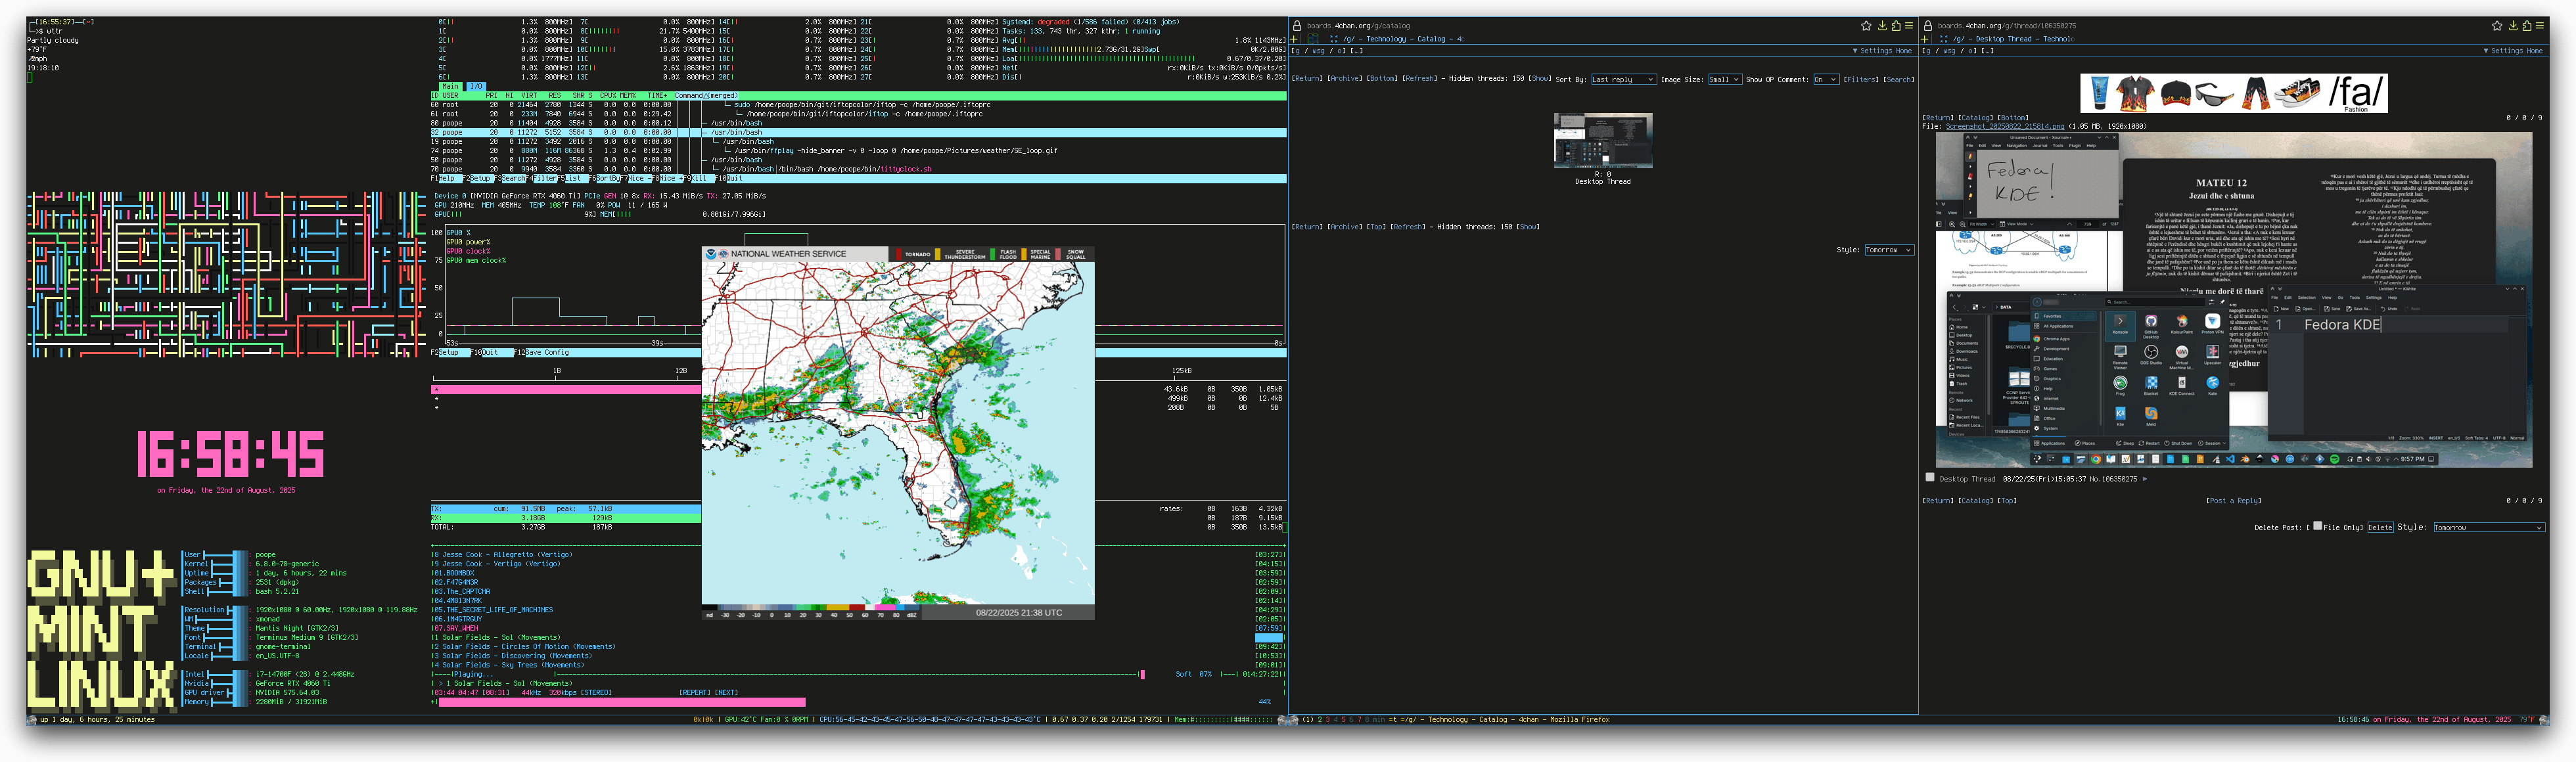The image size is (2576, 762).
Task: Check the Desktop Thread post checkbox
Action: coord(1930,478)
